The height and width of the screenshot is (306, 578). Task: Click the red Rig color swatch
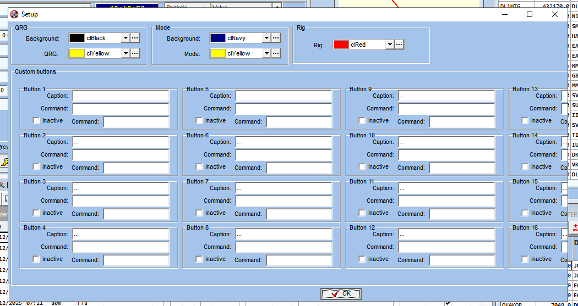coord(341,44)
